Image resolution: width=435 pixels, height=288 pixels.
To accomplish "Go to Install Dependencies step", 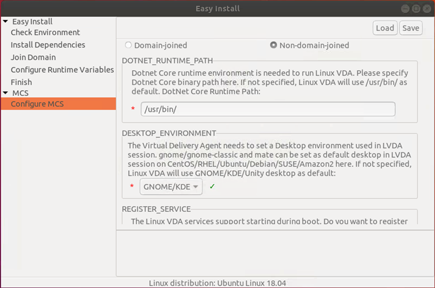I will (48, 45).
